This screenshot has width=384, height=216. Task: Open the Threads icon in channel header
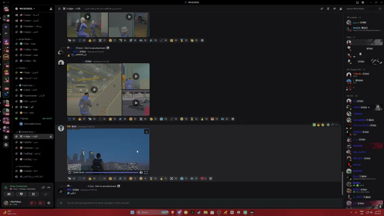[322, 9]
